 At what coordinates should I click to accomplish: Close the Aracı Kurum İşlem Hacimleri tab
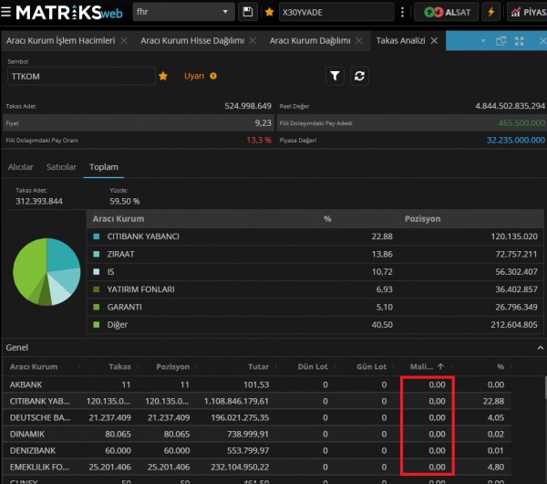pyautogui.click(x=124, y=41)
